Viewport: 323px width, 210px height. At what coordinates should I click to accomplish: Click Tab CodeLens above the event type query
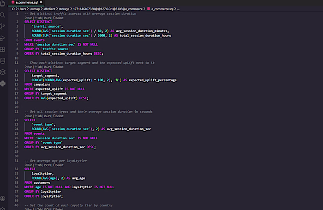tap(38, 116)
